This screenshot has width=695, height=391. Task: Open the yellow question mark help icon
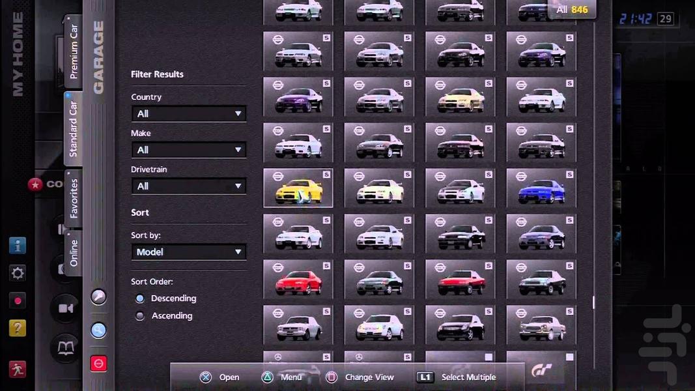[18, 328]
